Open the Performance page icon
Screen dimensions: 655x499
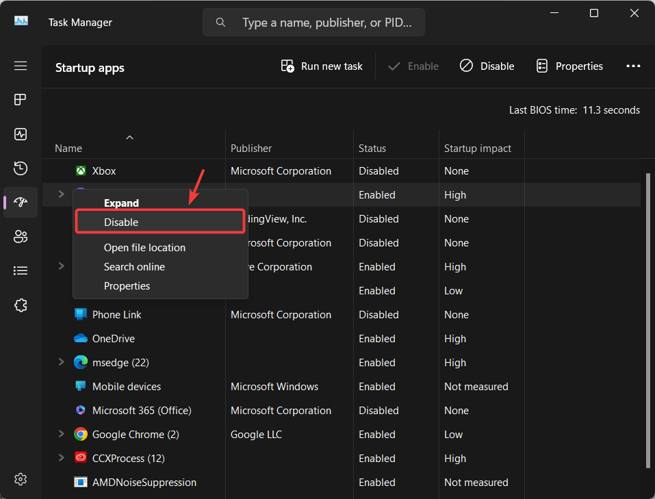(x=21, y=134)
